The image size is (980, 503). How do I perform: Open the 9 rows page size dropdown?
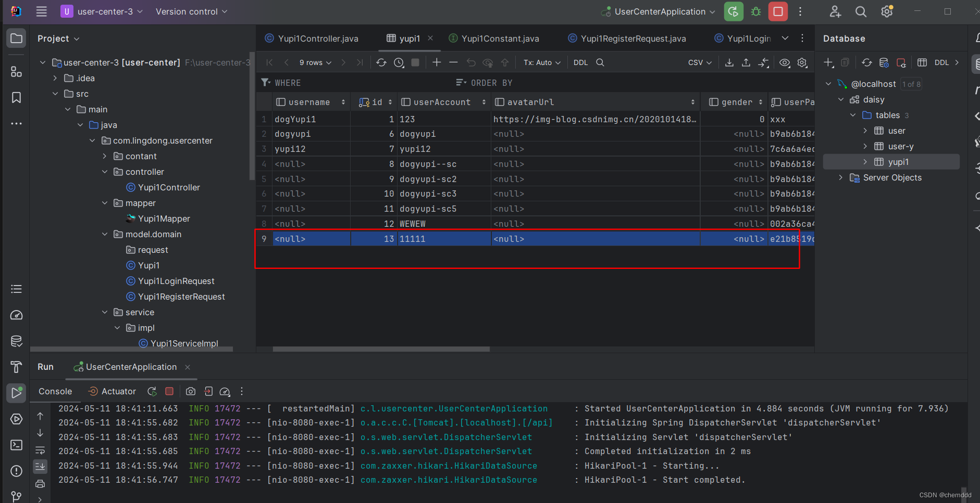[315, 62]
